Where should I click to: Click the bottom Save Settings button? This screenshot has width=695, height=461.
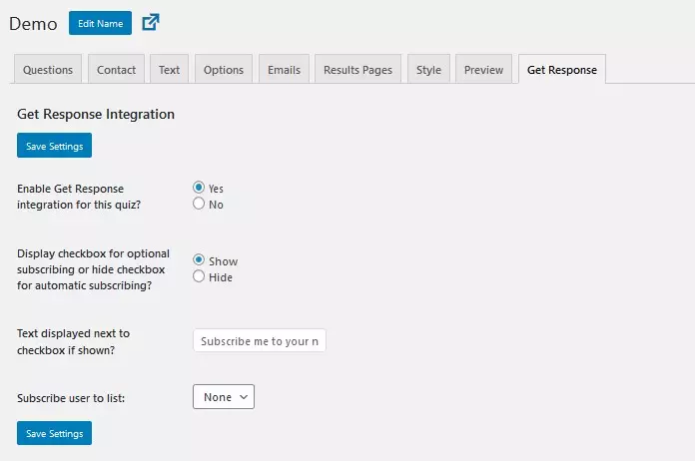tap(55, 433)
